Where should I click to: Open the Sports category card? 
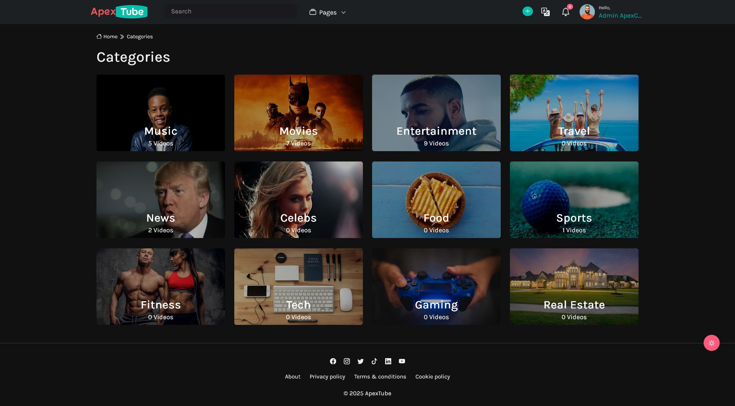[574, 200]
